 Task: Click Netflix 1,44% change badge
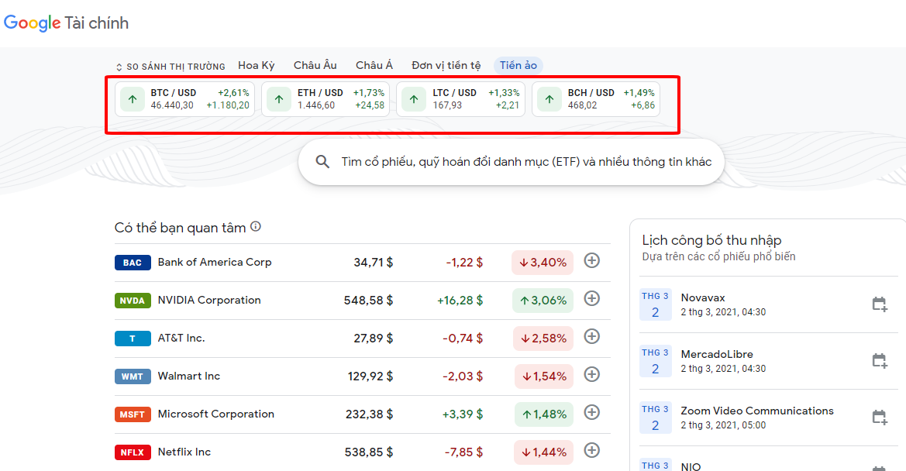point(544,452)
